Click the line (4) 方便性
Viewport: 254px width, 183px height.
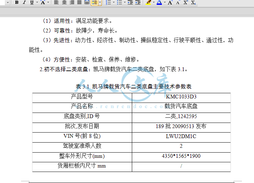(x=91, y=59)
